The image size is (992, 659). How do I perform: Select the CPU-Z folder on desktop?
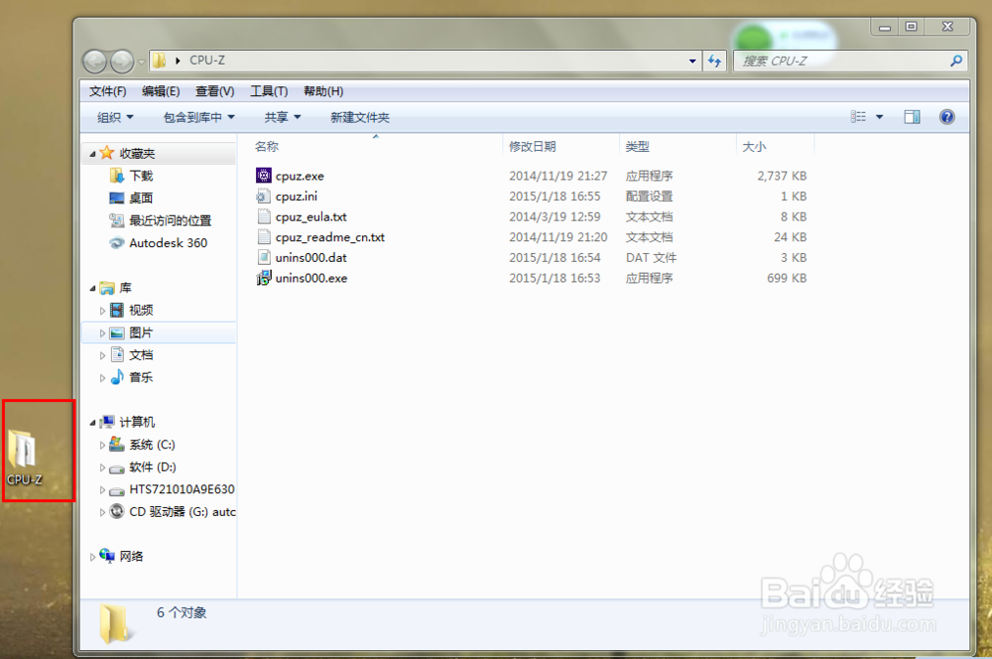tap(25, 458)
